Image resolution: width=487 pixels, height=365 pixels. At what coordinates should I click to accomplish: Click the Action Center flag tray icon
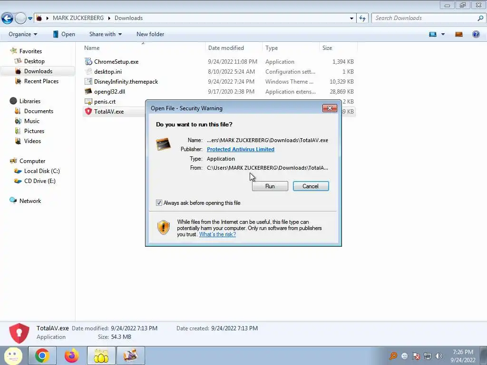416,355
